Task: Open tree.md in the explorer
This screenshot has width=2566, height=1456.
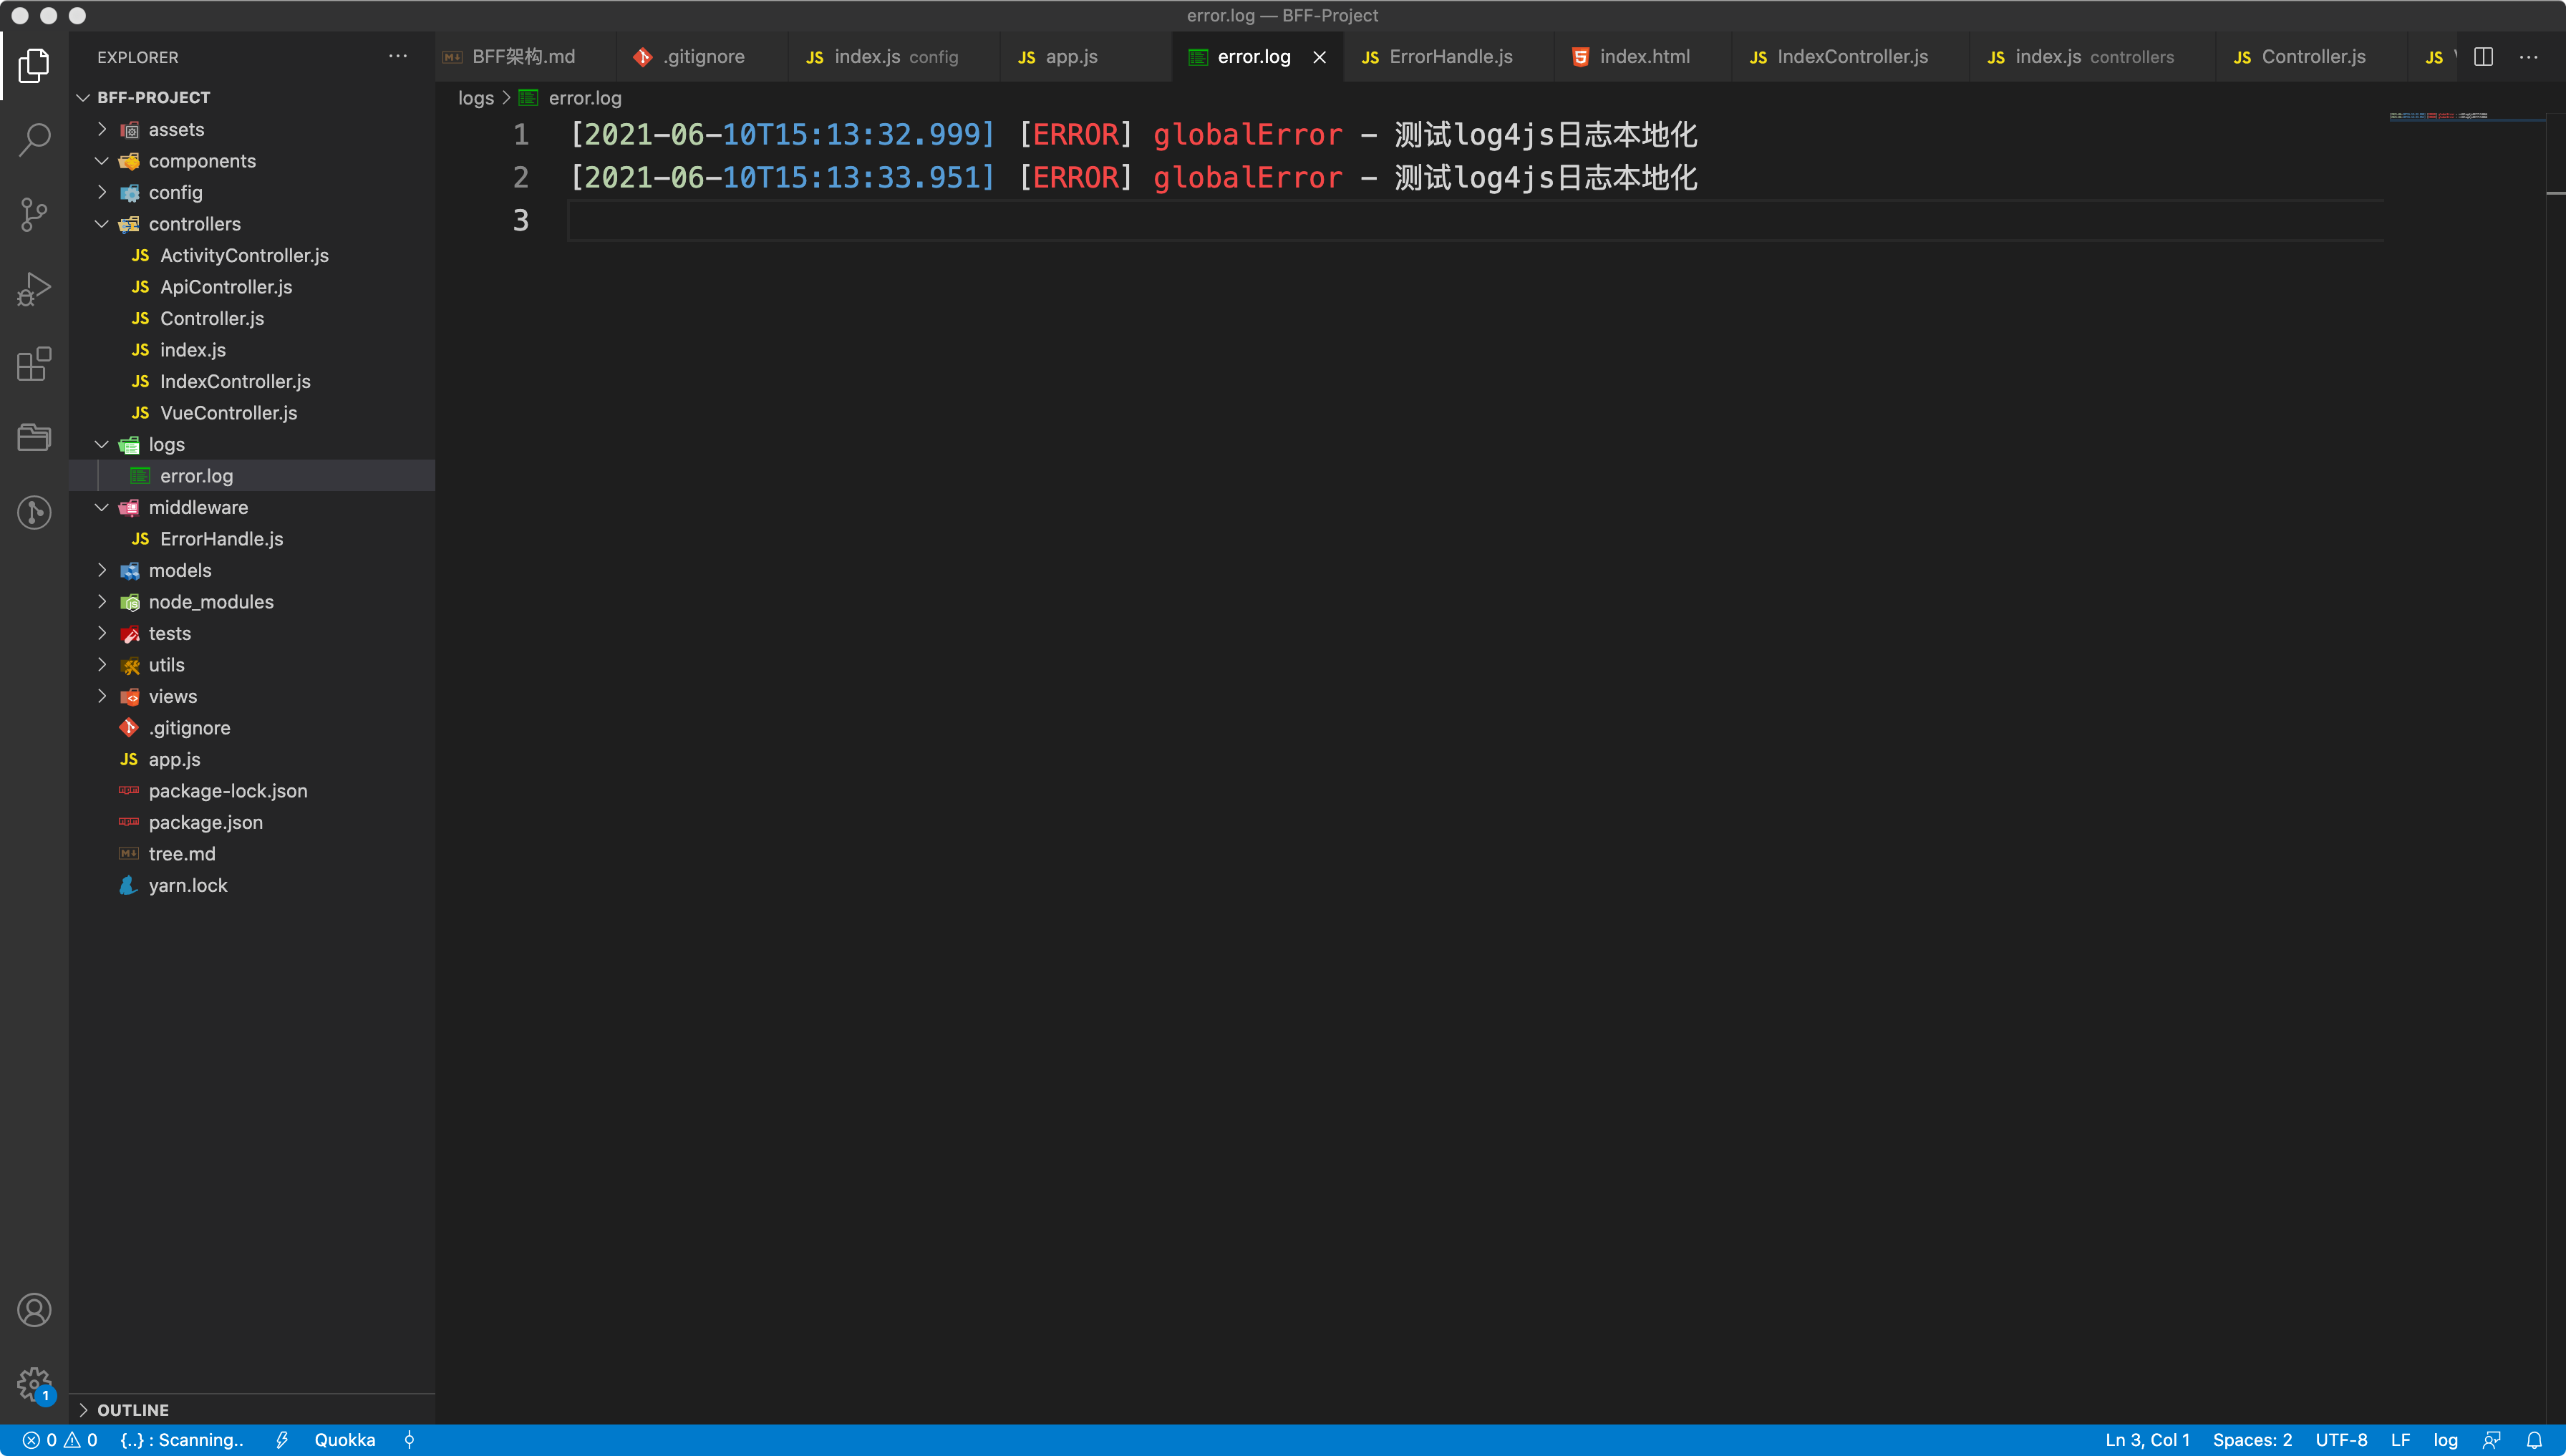Action: [x=252, y=854]
